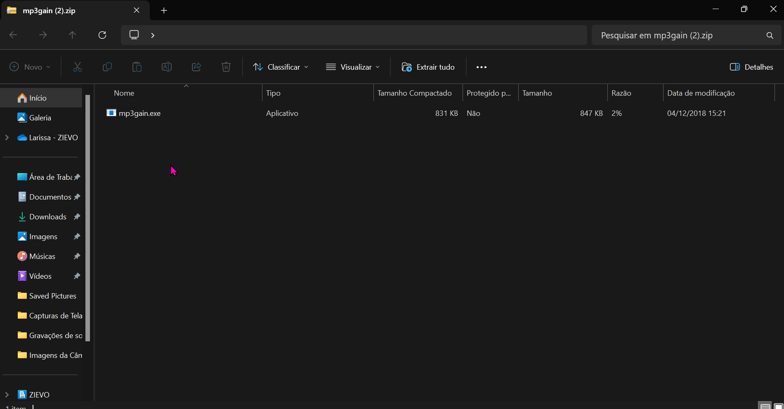Image resolution: width=784 pixels, height=409 pixels.
Task: Expand the Larissa - ZIEVO tree node
Action: [7, 137]
